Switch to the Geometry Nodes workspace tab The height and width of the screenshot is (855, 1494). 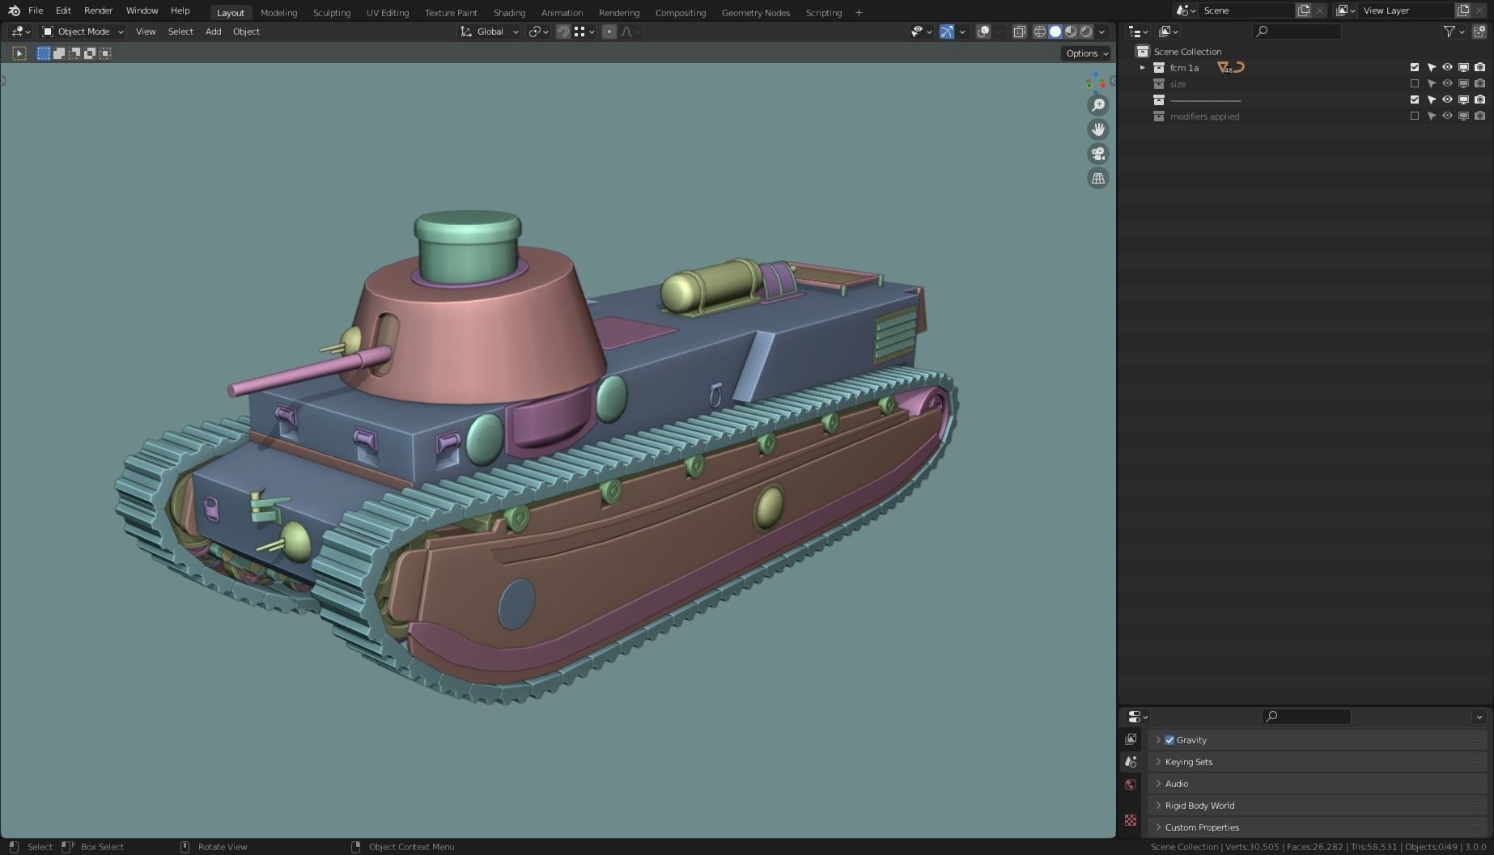tap(755, 13)
